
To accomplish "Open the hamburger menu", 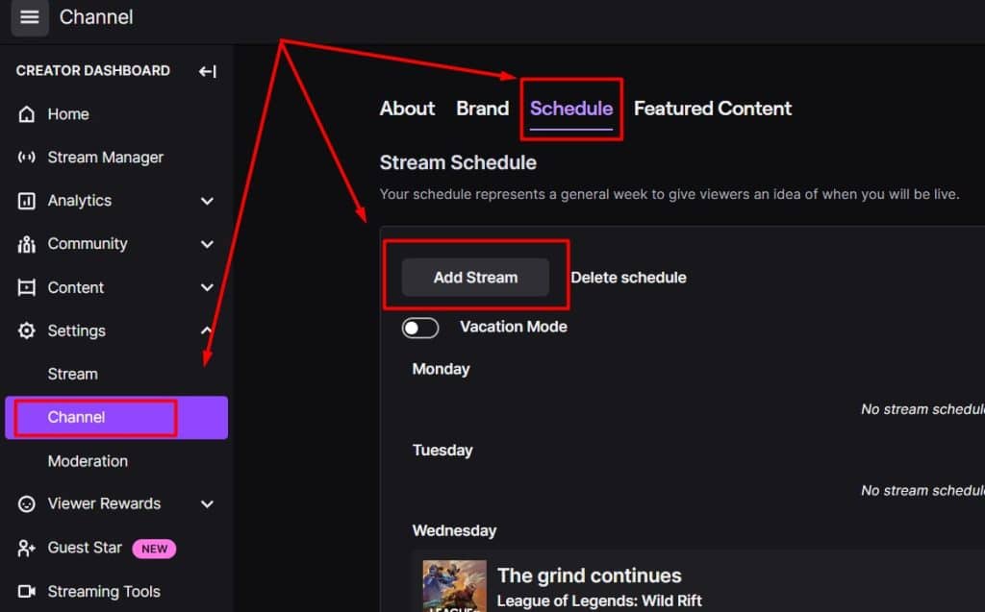I will (29, 17).
